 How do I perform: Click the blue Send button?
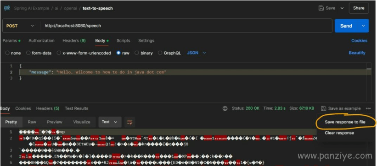tap(346, 26)
